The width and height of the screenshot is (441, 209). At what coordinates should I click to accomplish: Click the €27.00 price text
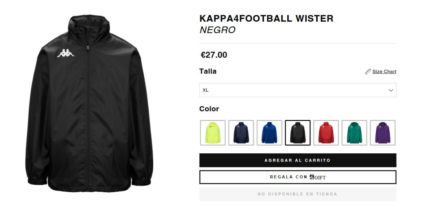(x=214, y=55)
